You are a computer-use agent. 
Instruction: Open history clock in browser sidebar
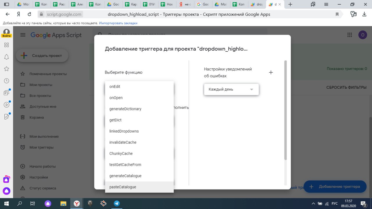[x=6, y=81]
